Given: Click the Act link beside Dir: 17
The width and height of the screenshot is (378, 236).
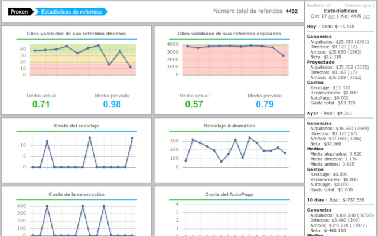Looking at the screenshot, I should pyautogui.click(x=331, y=17).
